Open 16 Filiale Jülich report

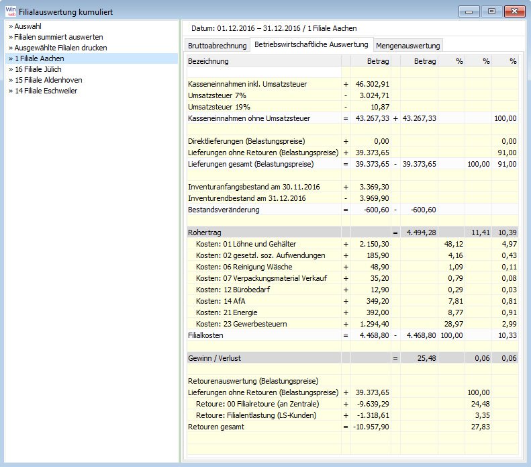[x=40, y=69]
